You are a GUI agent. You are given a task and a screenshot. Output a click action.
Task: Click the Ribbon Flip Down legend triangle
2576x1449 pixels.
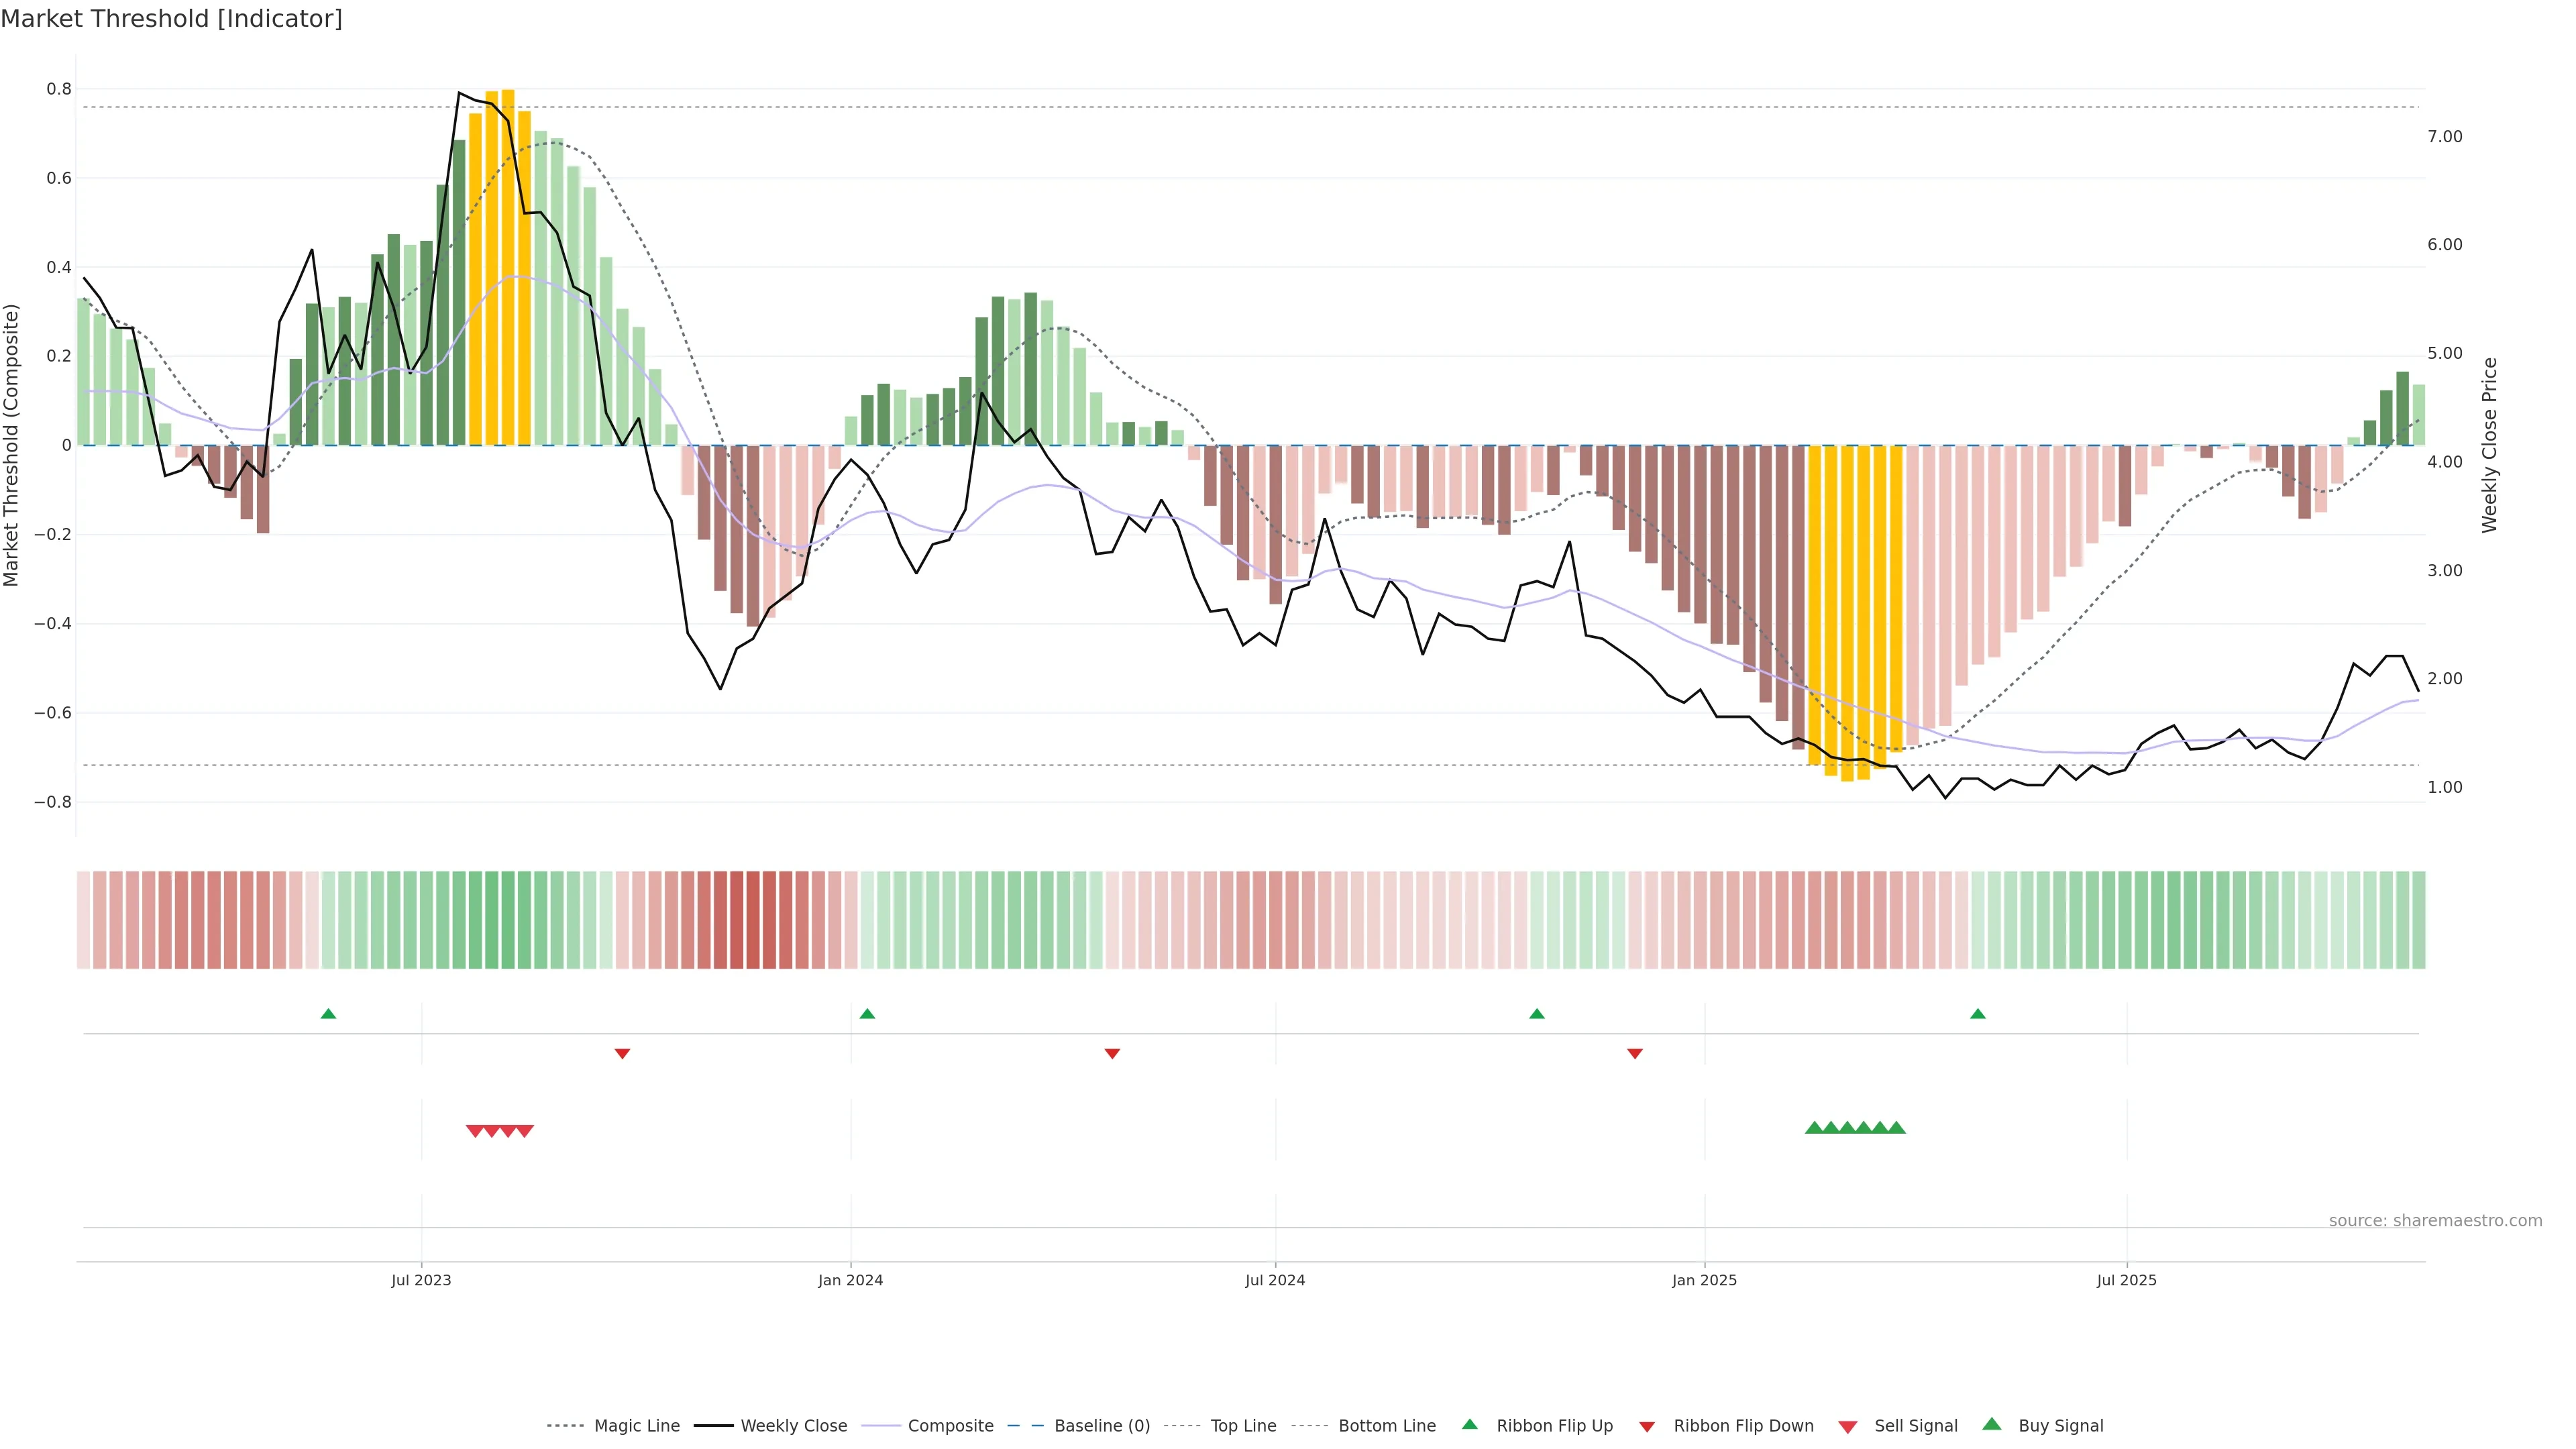pos(1647,1426)
